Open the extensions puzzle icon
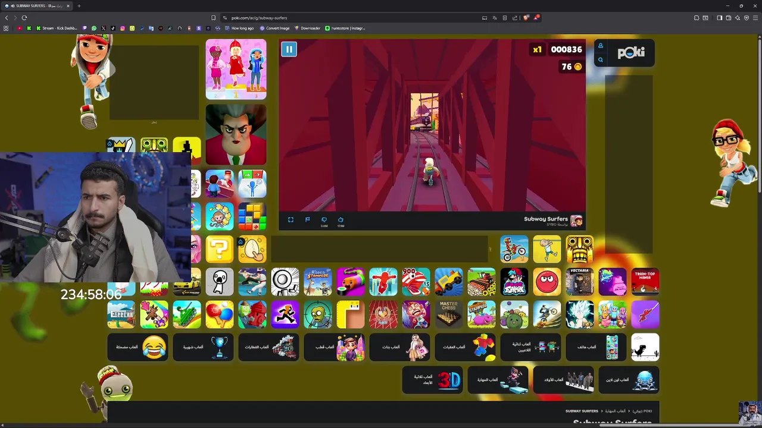 point(697,18)
